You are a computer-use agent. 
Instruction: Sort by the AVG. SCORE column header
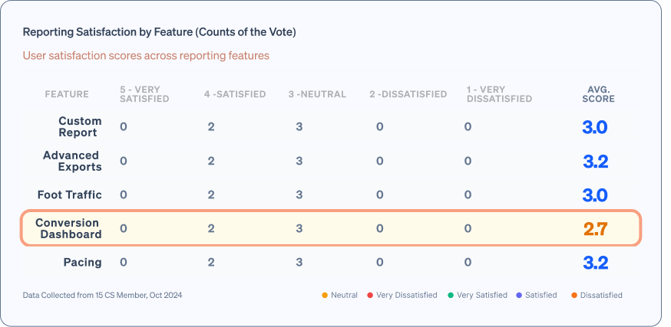[596, 94]
